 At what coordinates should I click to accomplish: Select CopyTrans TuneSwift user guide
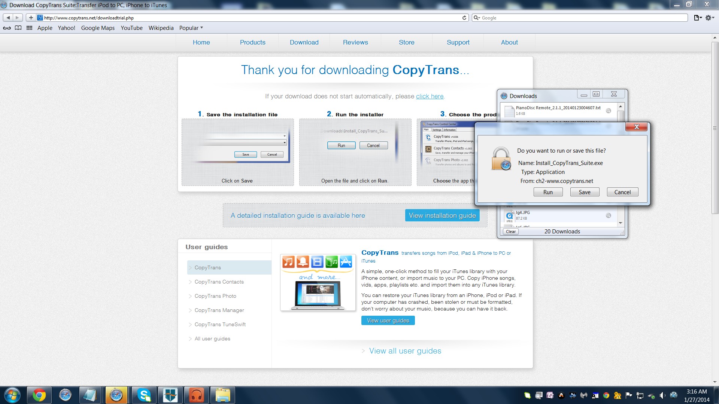tap(220, 324)
